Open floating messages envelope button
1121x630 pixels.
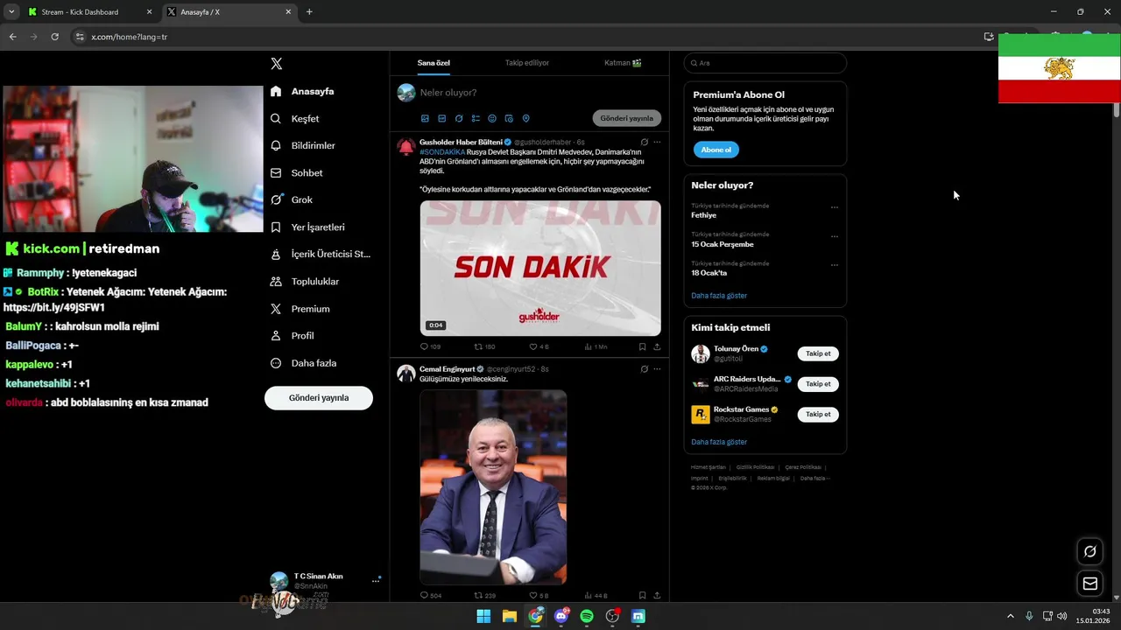(1090, 584)
